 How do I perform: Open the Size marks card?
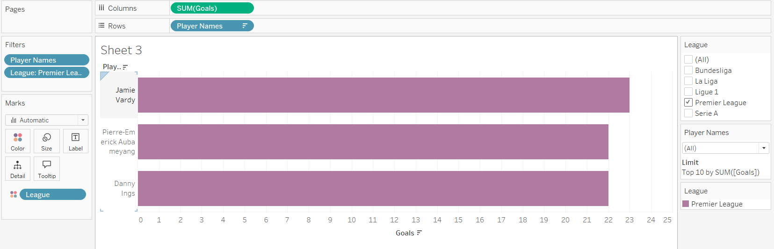point(47,141)
